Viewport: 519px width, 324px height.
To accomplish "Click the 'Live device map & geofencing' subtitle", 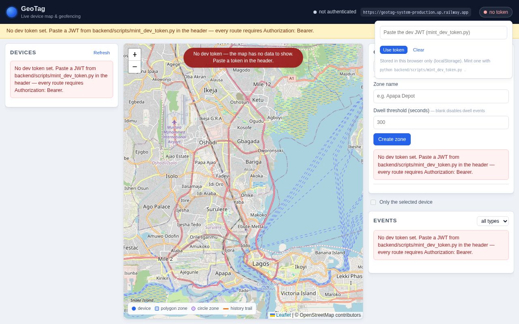I will (x=51, y=16).
